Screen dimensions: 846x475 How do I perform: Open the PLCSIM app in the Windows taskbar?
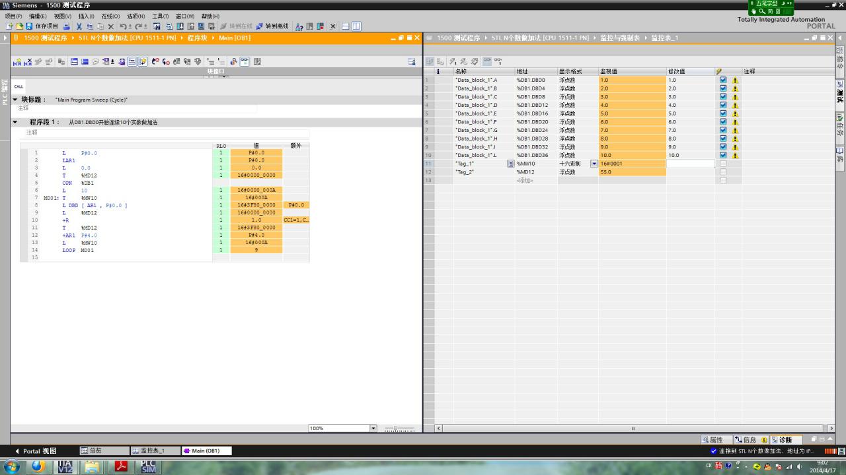click(x=149, y=466)
